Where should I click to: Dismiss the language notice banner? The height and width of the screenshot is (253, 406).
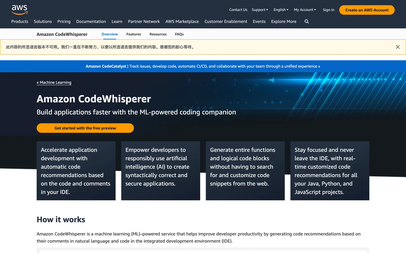[x=398, y=47]
